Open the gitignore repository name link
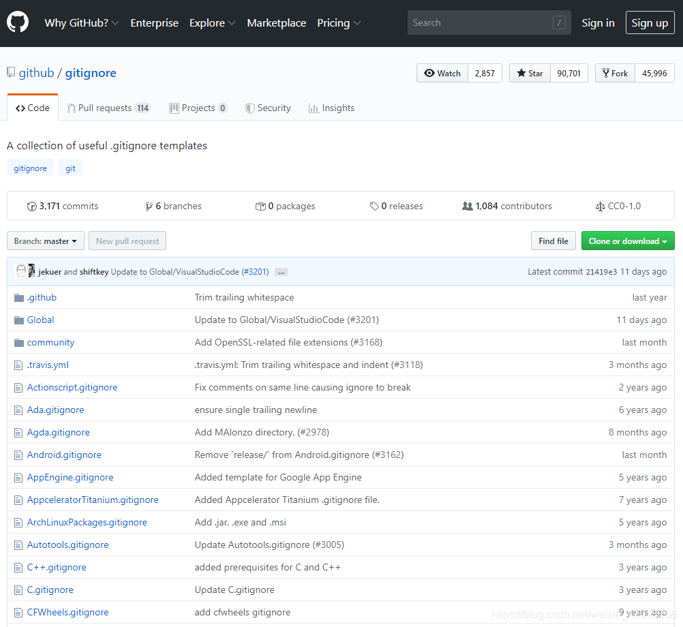Screen dimensions: 683x627 pos(91,73)
